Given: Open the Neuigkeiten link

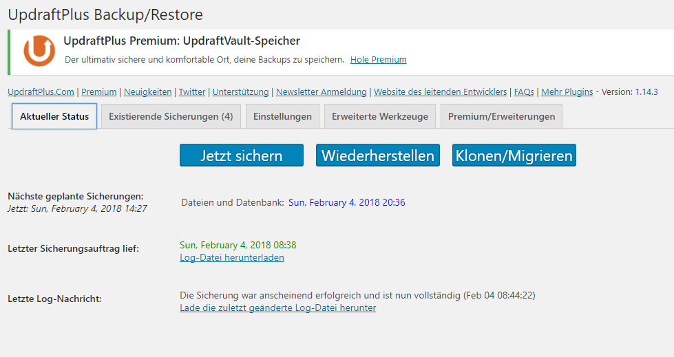Looking at the screenshot, I should point(147,92).
